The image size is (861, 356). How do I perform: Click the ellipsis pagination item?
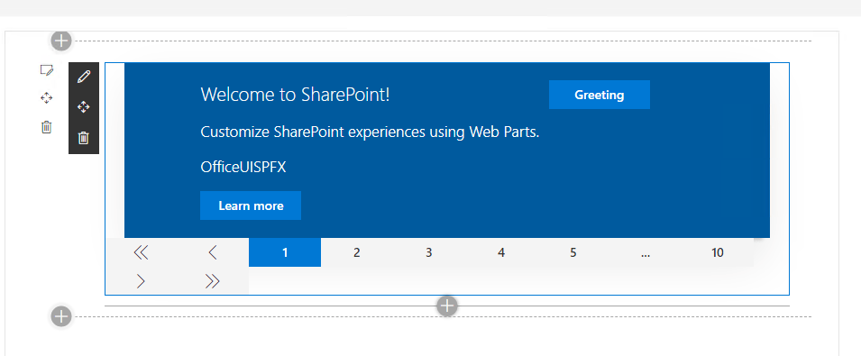646,252
